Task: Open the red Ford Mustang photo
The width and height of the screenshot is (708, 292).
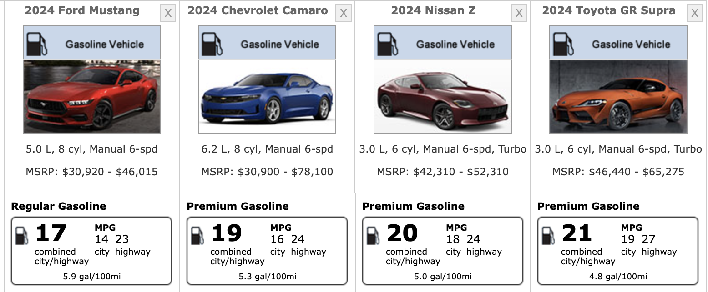Action: pyautogui.click(x=92, y=97)
